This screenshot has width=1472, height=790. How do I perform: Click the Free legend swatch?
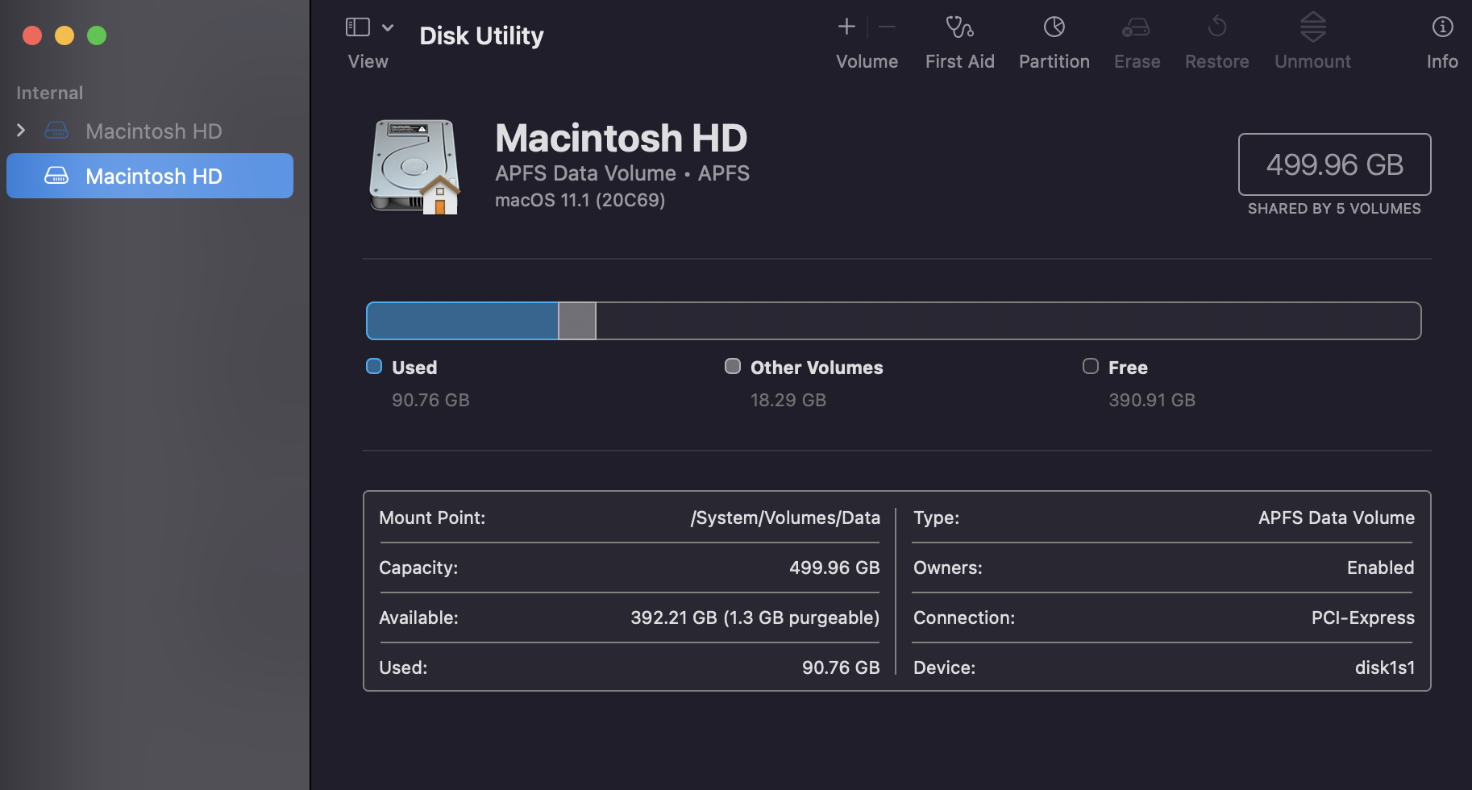[1090, 367]
